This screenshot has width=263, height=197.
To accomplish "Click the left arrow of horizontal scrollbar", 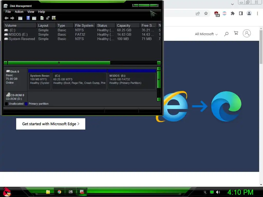I will 6,63.
